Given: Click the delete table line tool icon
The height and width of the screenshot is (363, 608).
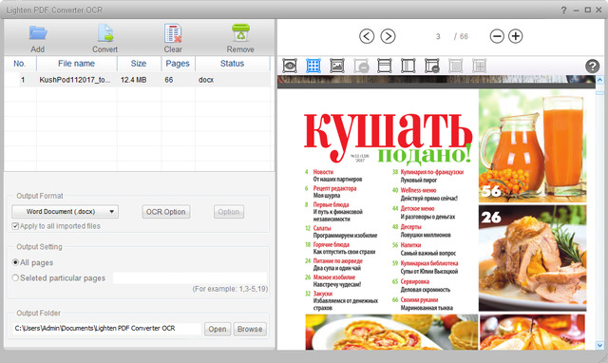Looking at the screenshot, I should point(431,66).
